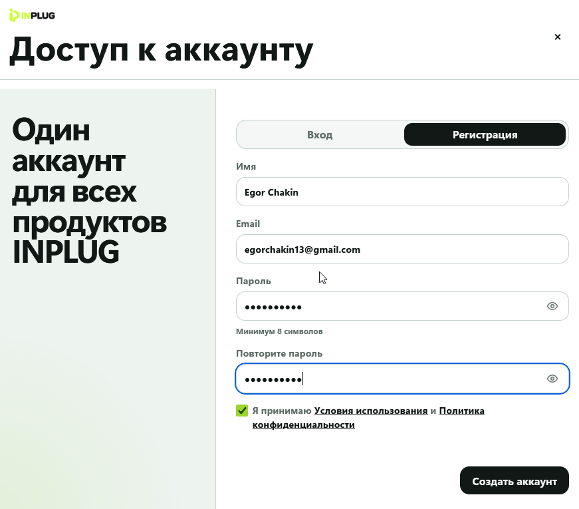579x509 pixels.
Task: Focus the Email input field
Action: pyautogui.click(x=402, y=249)
